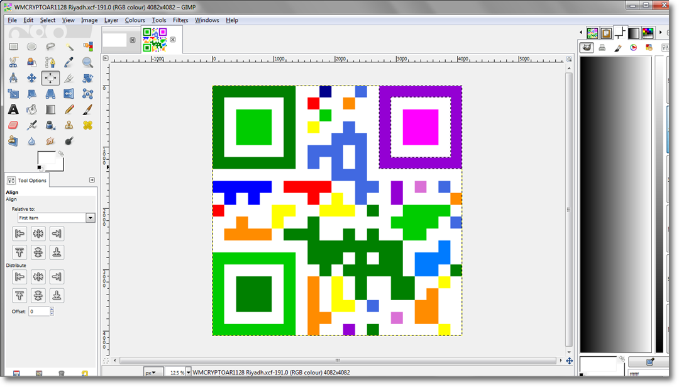
Task: Open the Layer menu
Action: coord(111,20)
